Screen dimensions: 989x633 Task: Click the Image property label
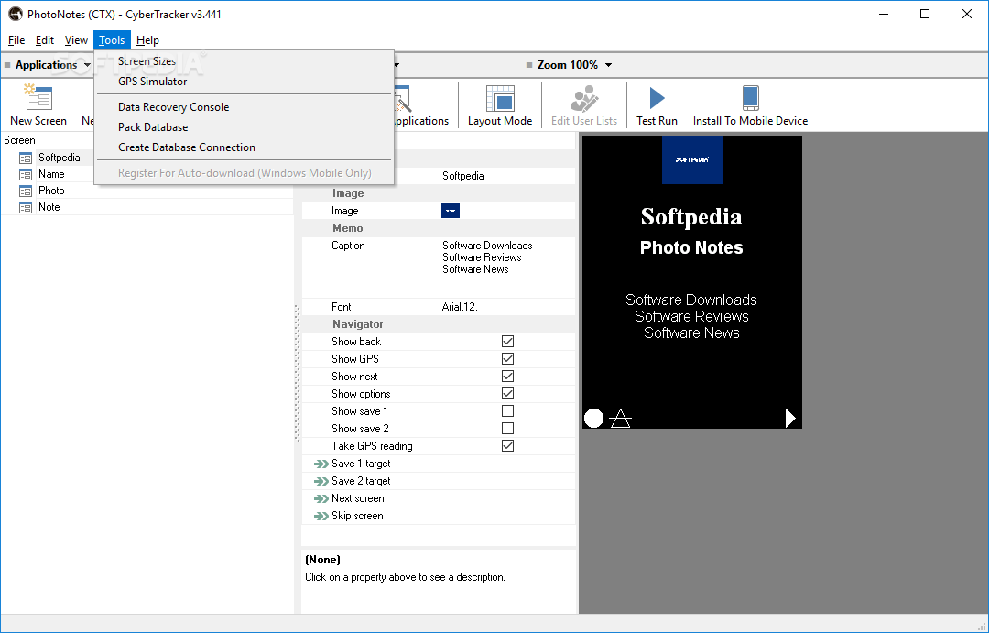[x=345, y=211]
